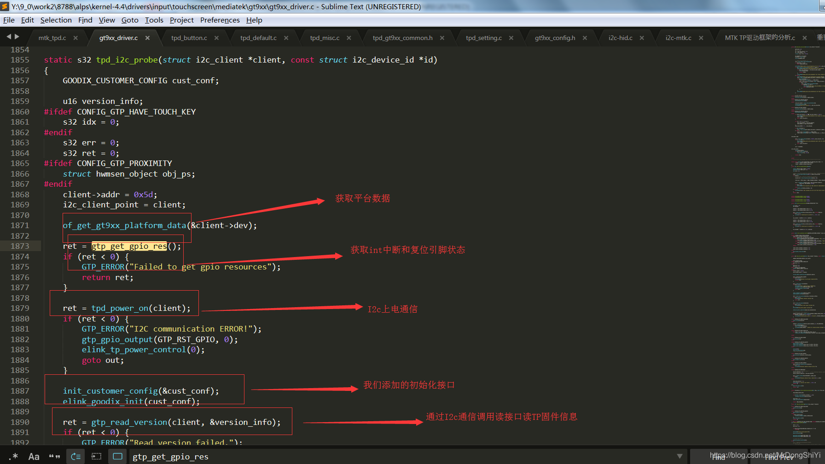Screen dimensions: 825x464
Task: Click GOODIX_CUSTOMER_CONFIG on line 1857
Action: 115,80
